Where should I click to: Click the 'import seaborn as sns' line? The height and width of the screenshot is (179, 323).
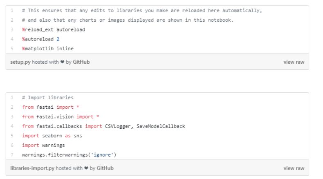pos(52,136)
